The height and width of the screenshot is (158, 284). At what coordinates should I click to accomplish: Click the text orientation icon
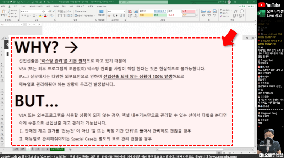(69, 11)
